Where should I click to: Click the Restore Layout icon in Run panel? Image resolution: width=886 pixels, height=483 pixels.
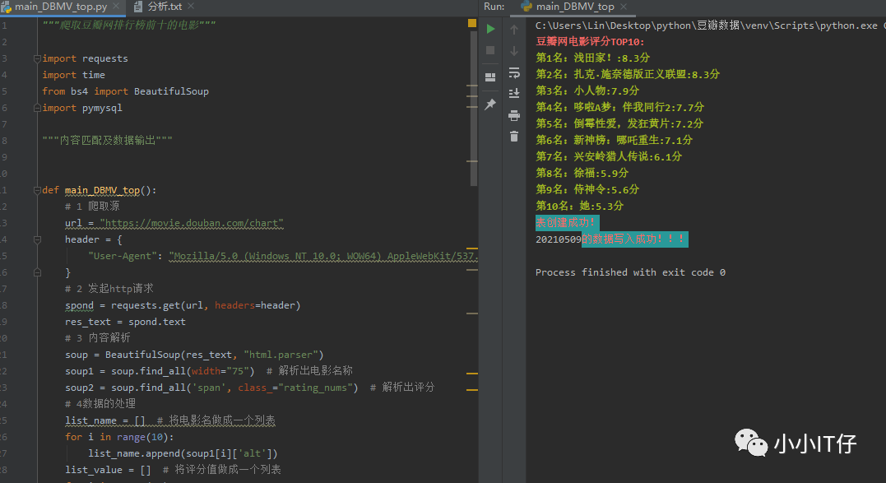490,77
